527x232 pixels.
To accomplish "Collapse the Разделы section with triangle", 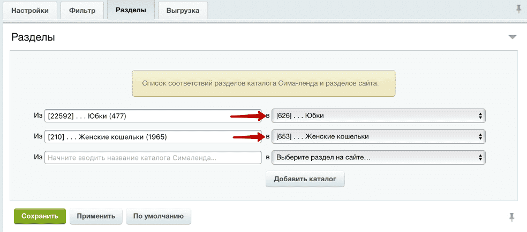I will click(513, 37).
